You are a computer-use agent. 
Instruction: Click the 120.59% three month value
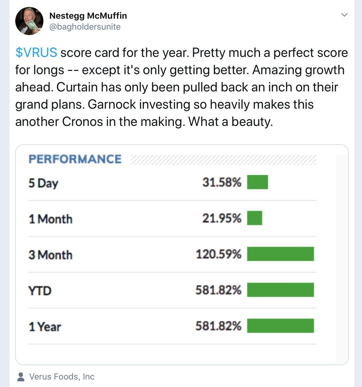click(x=219, y=254)
